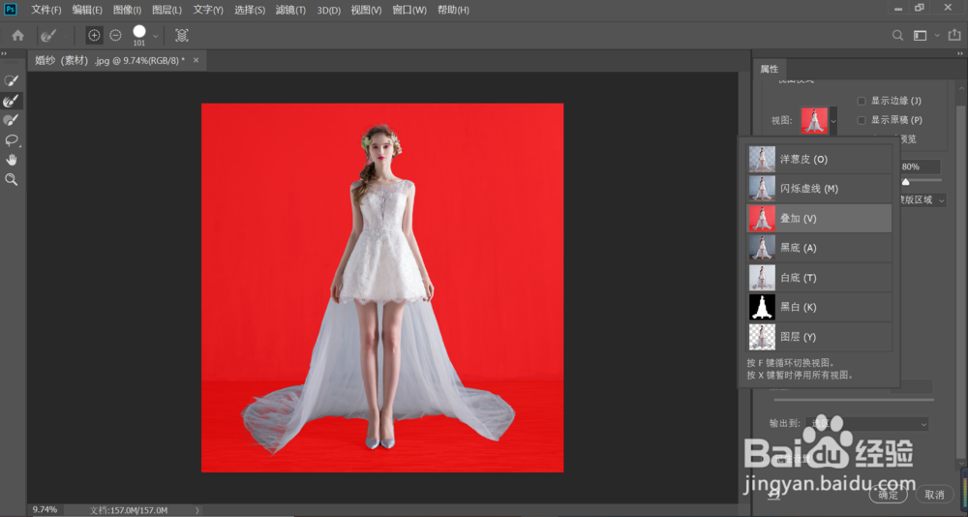Image resolution: width=968 pixels, height=517 pixels.
Task: Click the opacity slider handle below 80%
Action: [906, 181]
